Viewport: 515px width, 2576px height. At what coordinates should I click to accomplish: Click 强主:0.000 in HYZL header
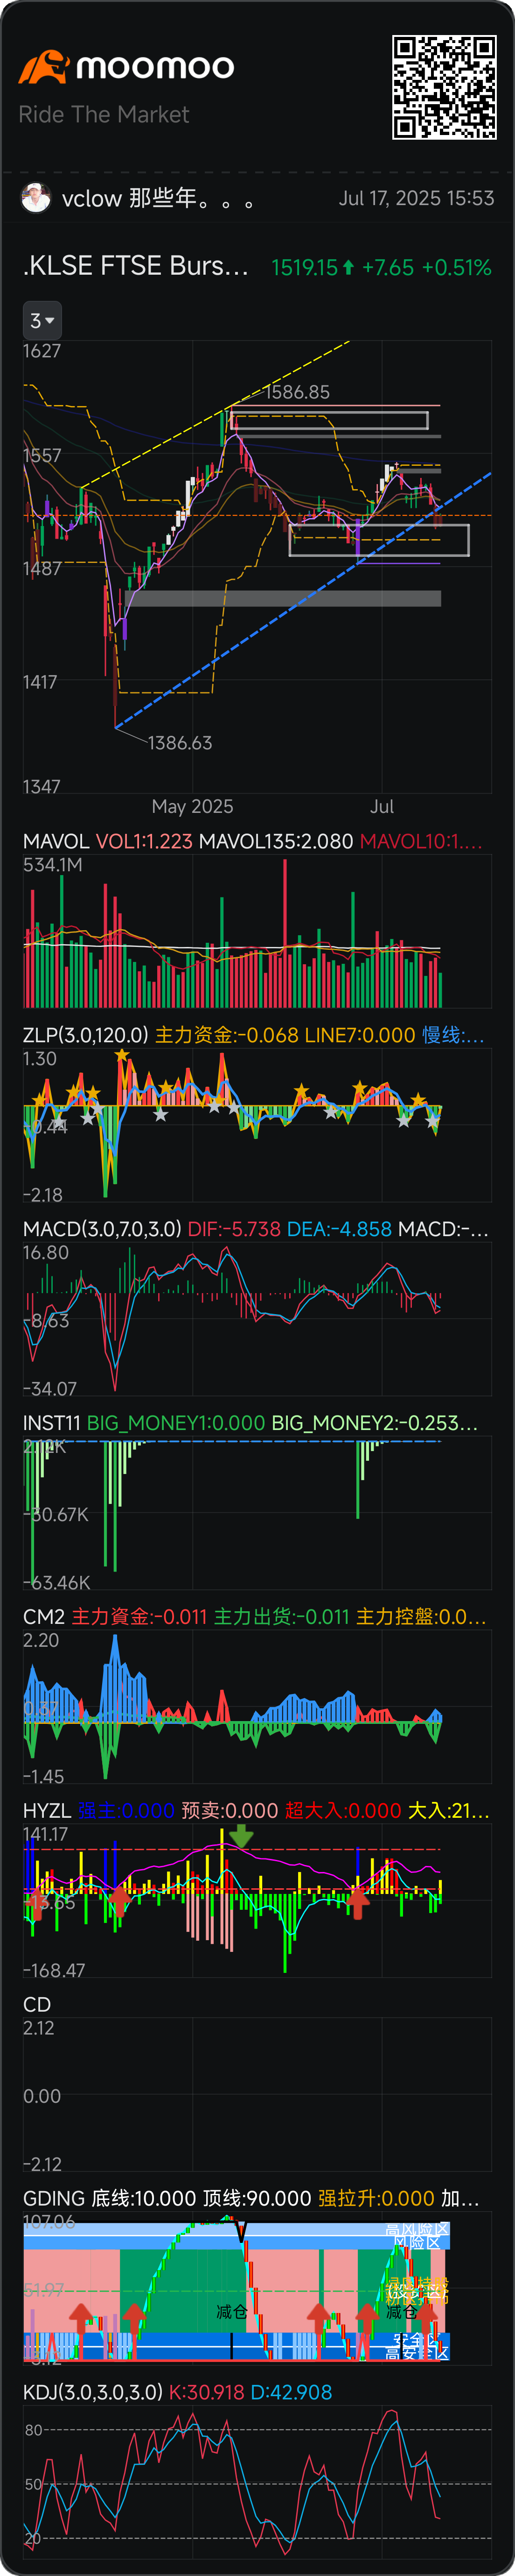coord(126,1811)
